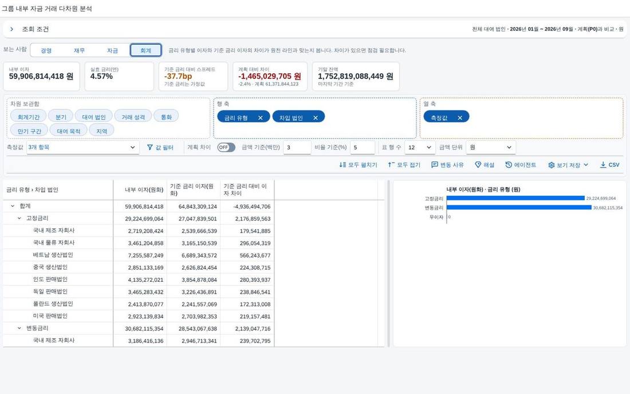Pick the 거래 성격 dimension chip
The image size is (630, 394).
[x=133, y=117]
